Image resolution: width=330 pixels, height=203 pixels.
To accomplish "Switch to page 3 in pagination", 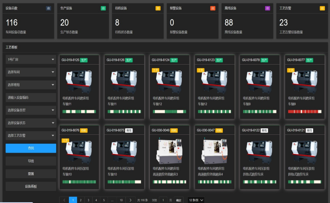I will [88, 200].
